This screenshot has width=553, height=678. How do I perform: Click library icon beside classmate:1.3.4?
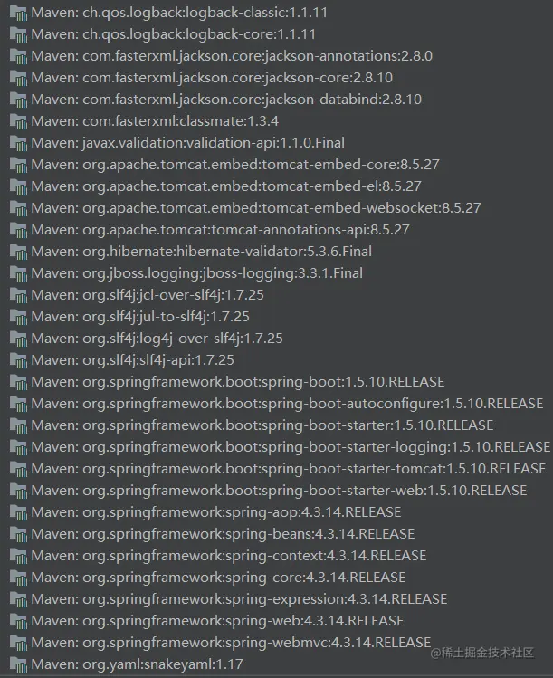[x=18, y=121]
